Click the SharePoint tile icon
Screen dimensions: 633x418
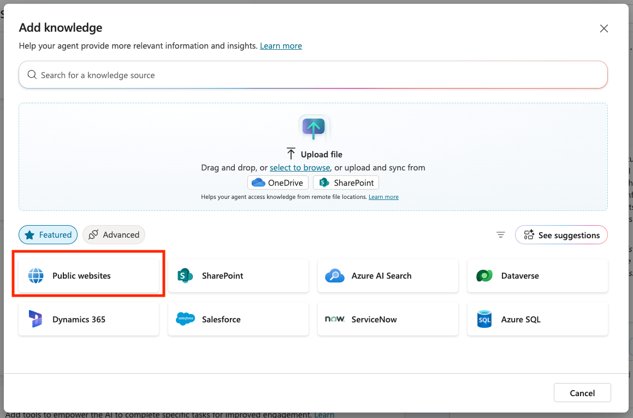click(186, 276)
